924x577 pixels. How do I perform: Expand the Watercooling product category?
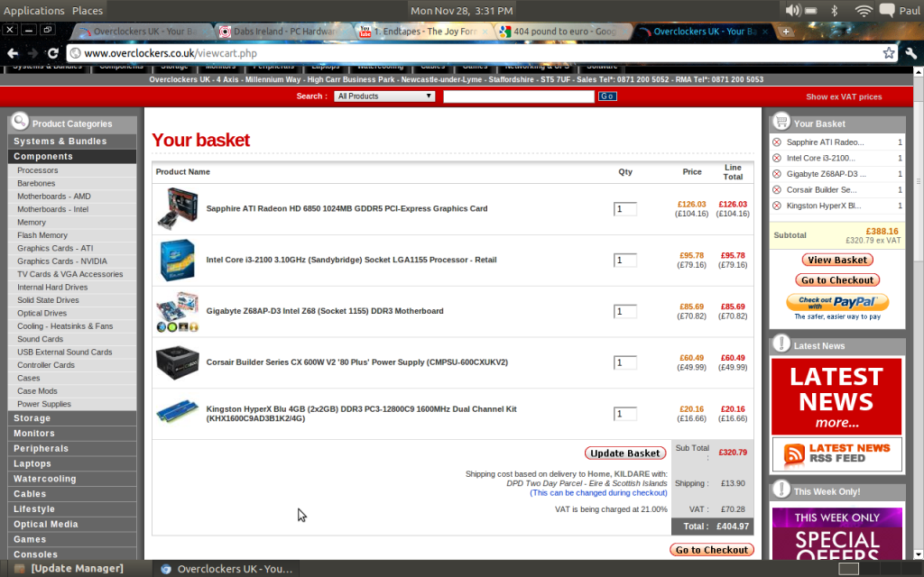click(x=45, y=479)
